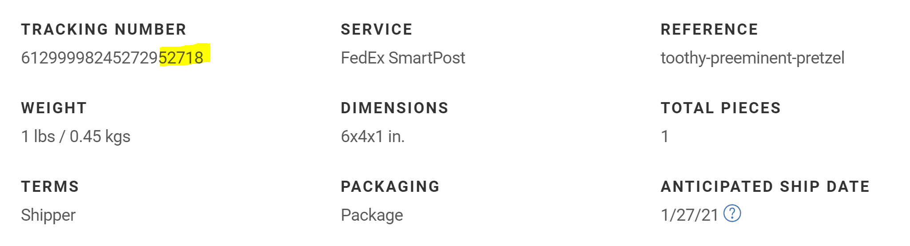
Task: Click the WEIGHT heading
Action: 54,108
